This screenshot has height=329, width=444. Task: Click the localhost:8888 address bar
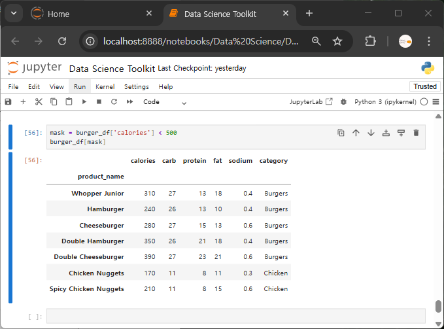point(201,42)
